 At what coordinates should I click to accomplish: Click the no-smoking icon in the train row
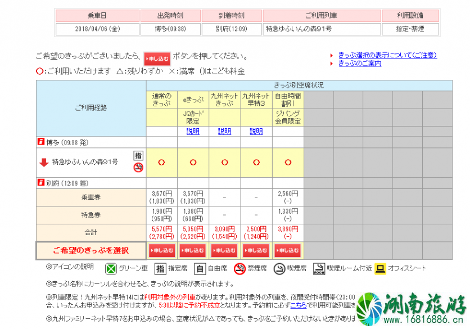click(138, 168)
